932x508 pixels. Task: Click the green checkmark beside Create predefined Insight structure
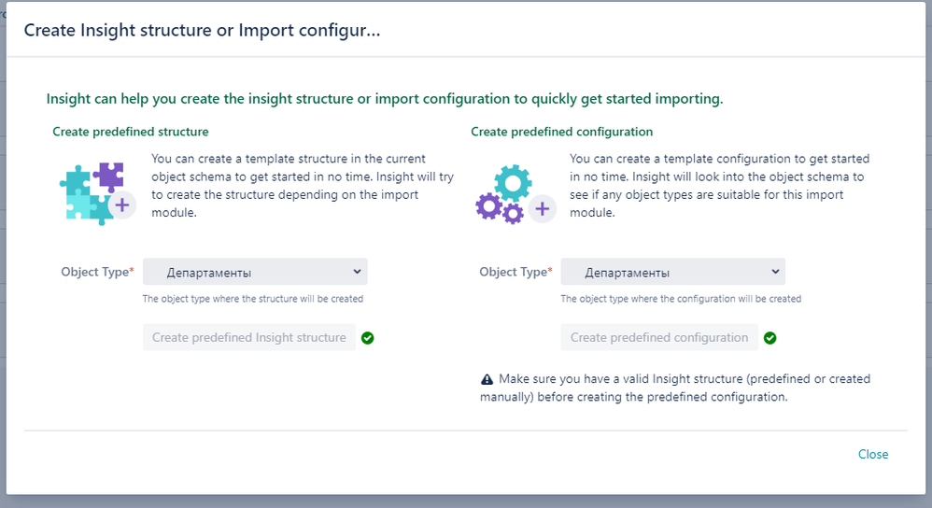tap(367, 338)
